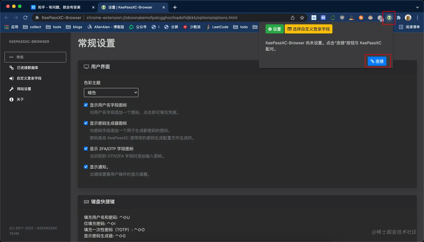Open the 公众号 bookmark
424x242 pixels.
click(x=138, y=27)
